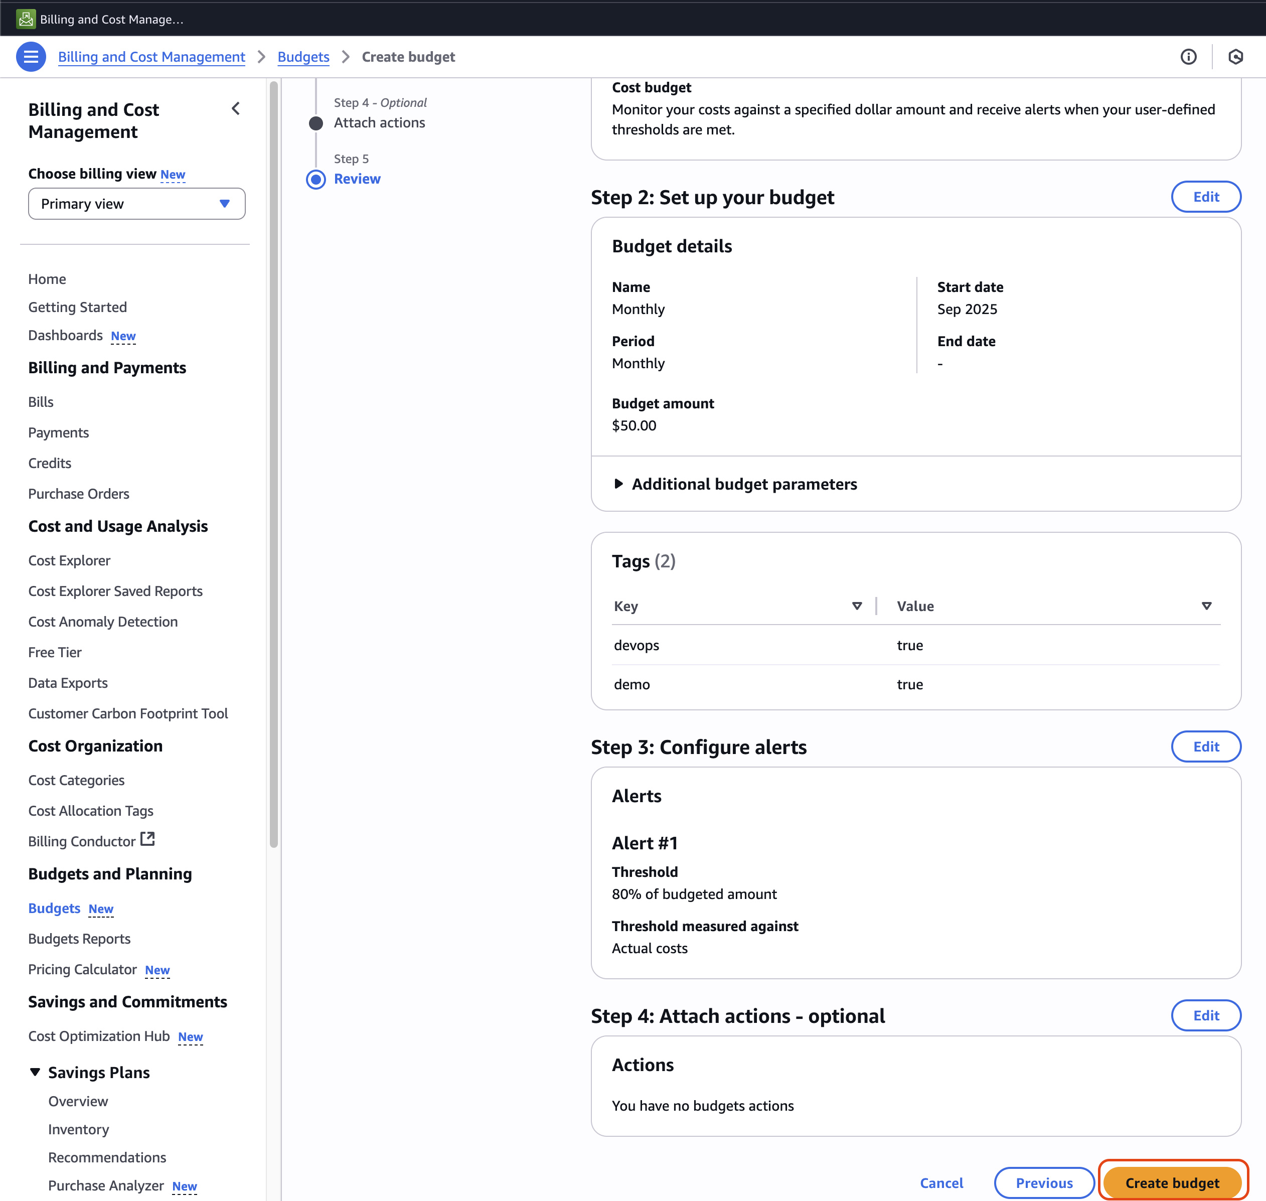This screenshot has width=1266, height=1201.
Task: Sort tags by the Value column arrow
Action: pos(1206,606)
